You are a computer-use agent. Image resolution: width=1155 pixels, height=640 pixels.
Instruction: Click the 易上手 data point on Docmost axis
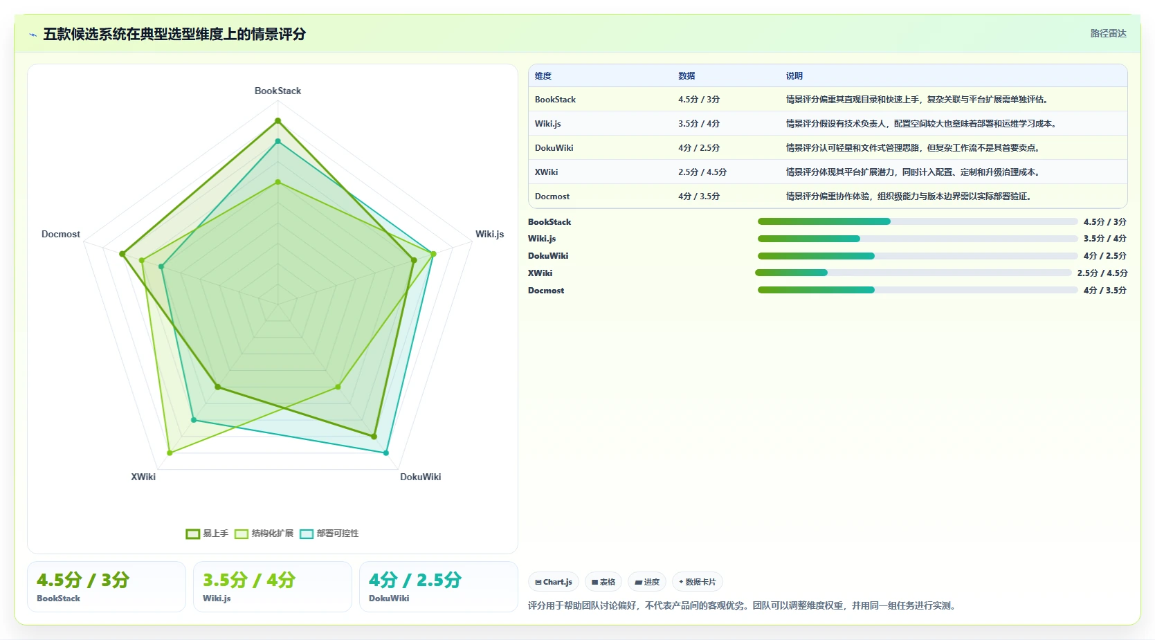tap(122, 254)
